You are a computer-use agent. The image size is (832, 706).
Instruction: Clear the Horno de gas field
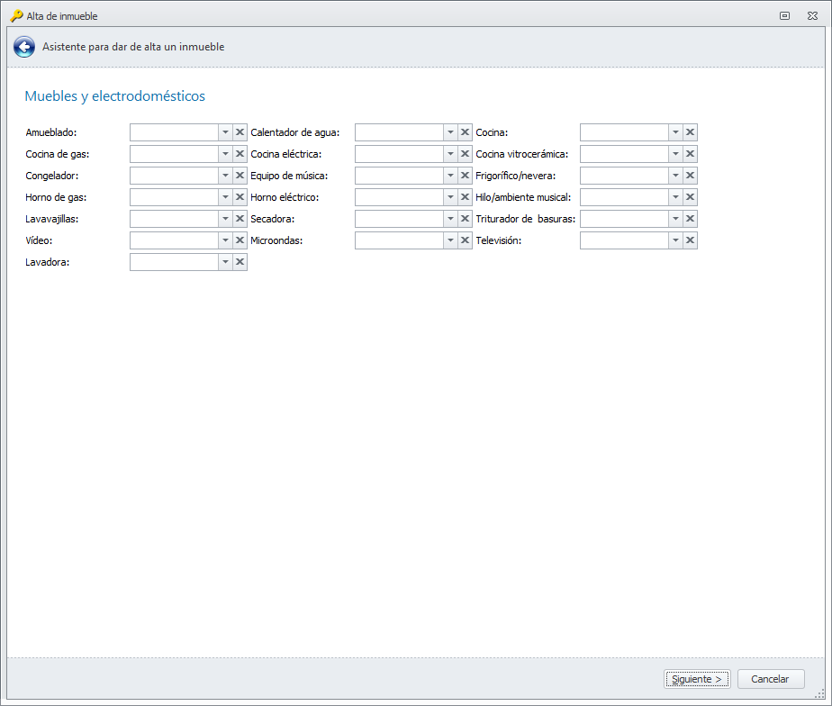(240, 197)
